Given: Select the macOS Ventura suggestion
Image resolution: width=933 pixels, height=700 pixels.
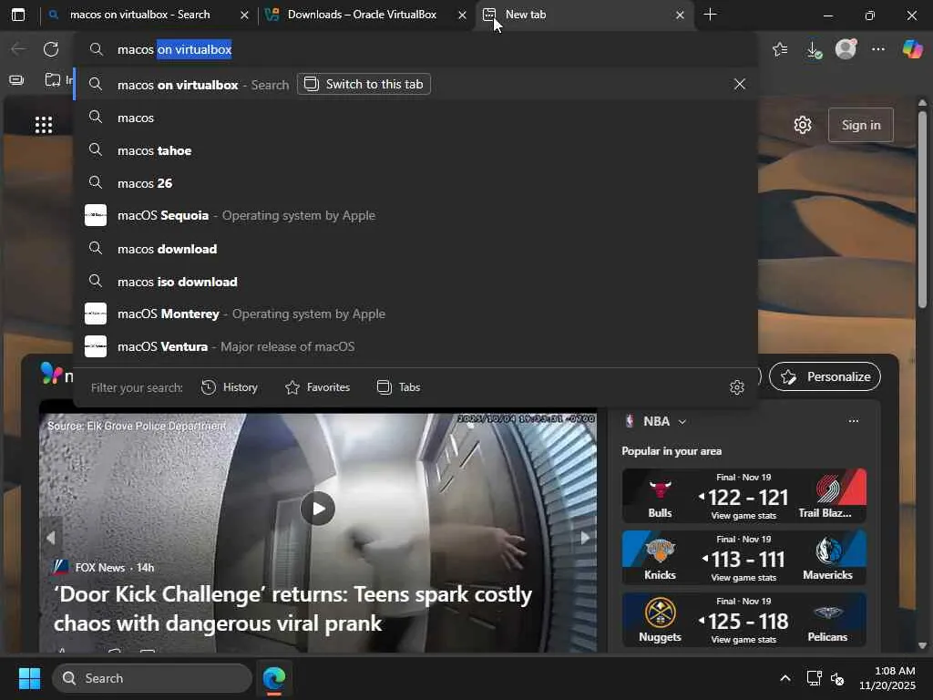Looking at the screenshot, I should click(415, 346).
